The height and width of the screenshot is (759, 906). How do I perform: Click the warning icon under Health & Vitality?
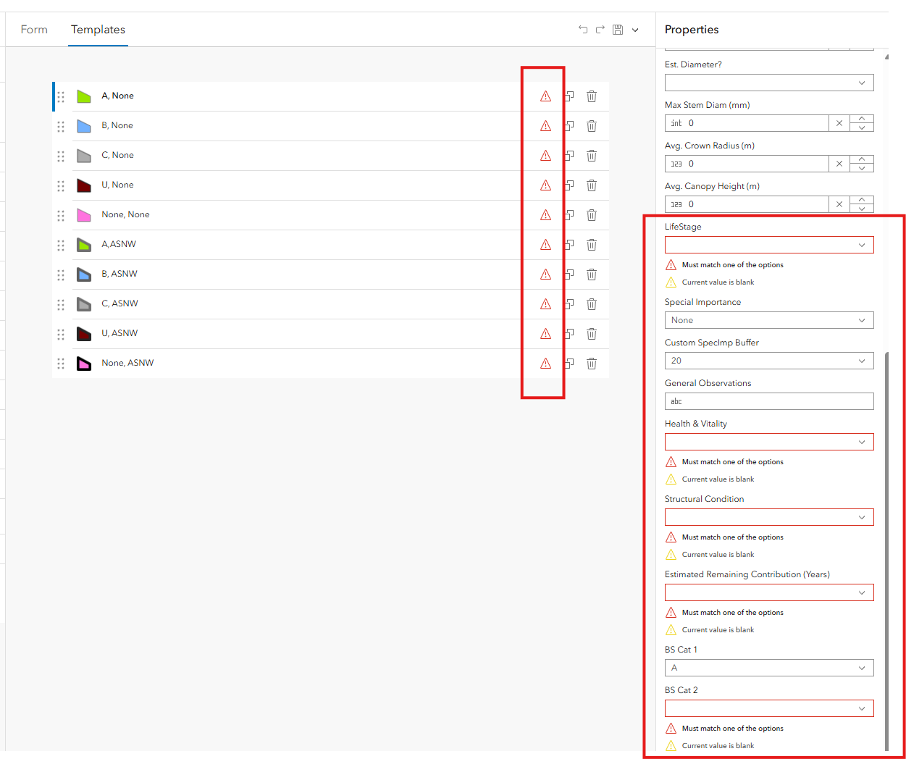pyautogui.click(x=671, y=461)
